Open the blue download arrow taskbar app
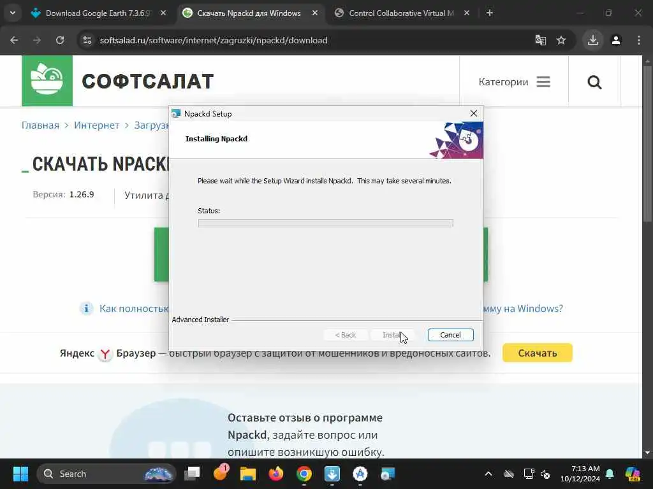653x489 pixels. click(x=332, y=474)
